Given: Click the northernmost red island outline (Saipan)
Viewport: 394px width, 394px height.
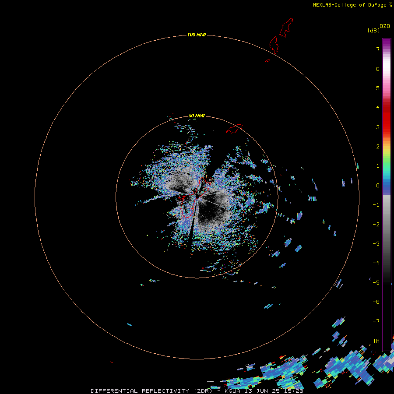Looking at the screenshot, I should 286,28.
